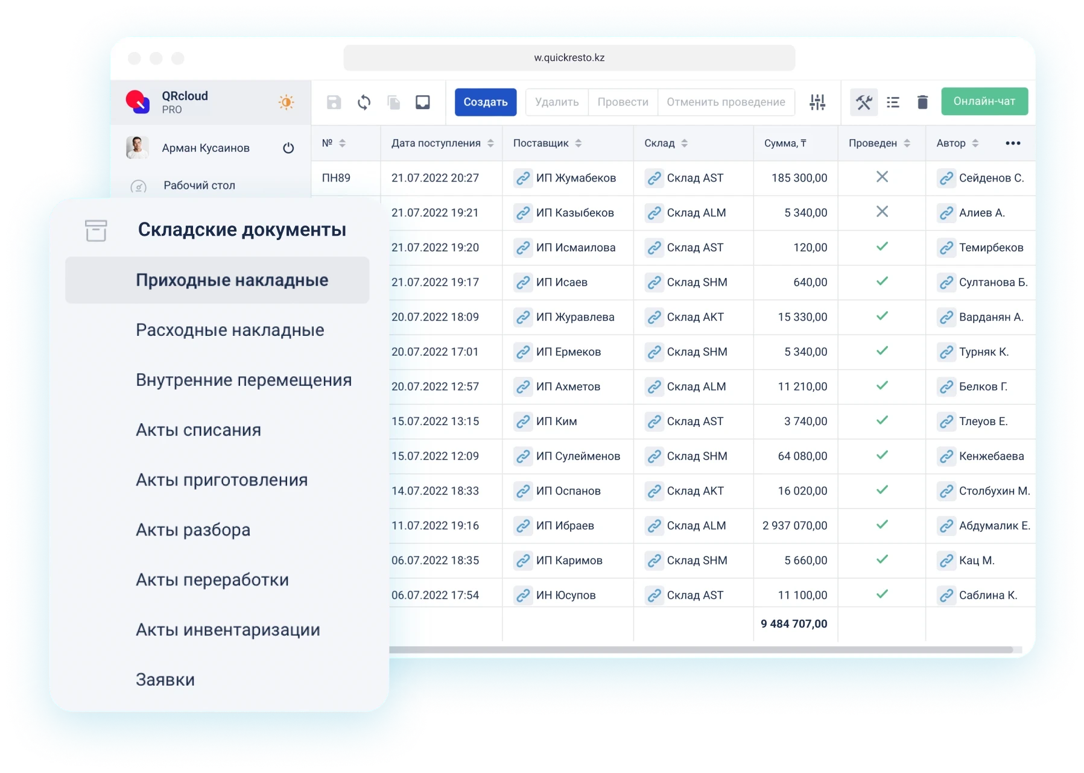1084x773 pixels.
Task: Open the filter sliders icon
Action: click(817, 103)
